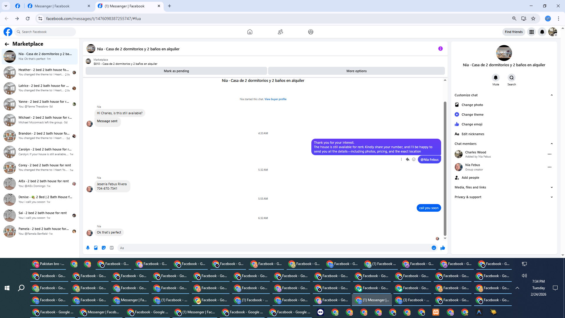This screenshot has height=318, width=565.
Task: Mute this chat with bell button
Action: (496, 78)
